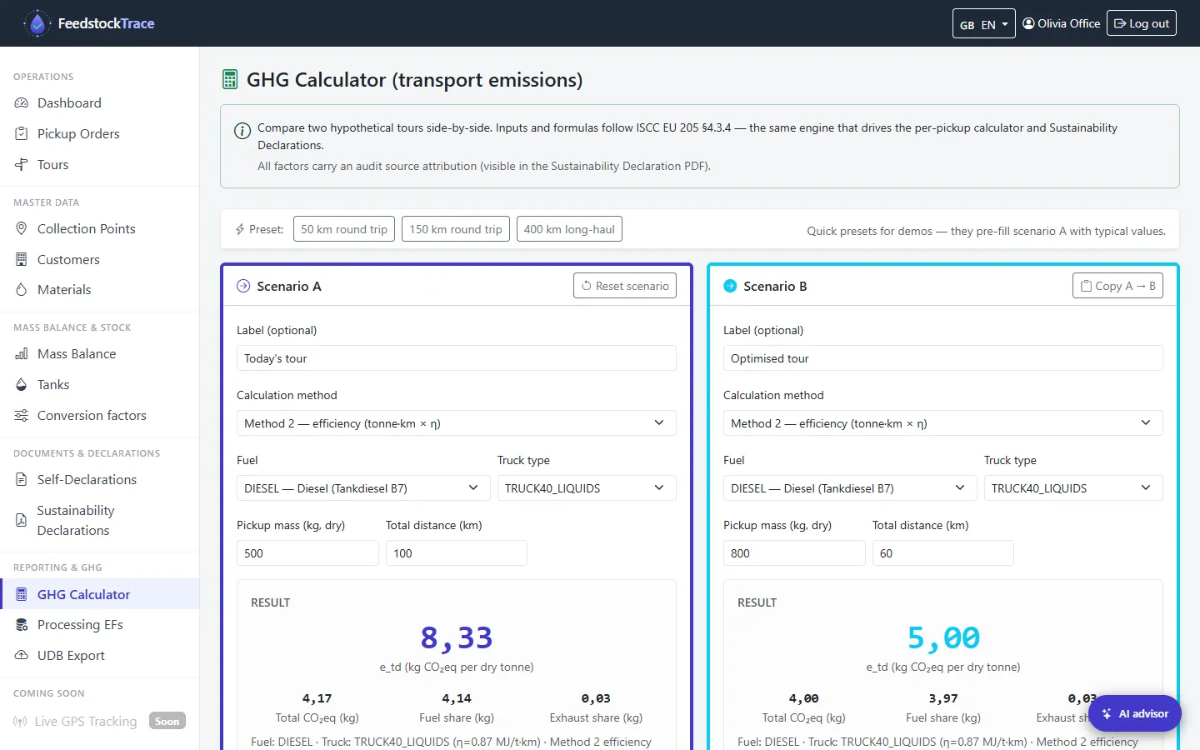The height and width of the screenshot is (750, 1200).
Task: Apply the 150 km round trip preset
Action: tap(456, 229)
